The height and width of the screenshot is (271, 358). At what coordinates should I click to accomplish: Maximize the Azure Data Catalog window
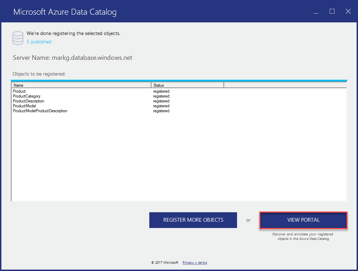[x=332, y=11]
